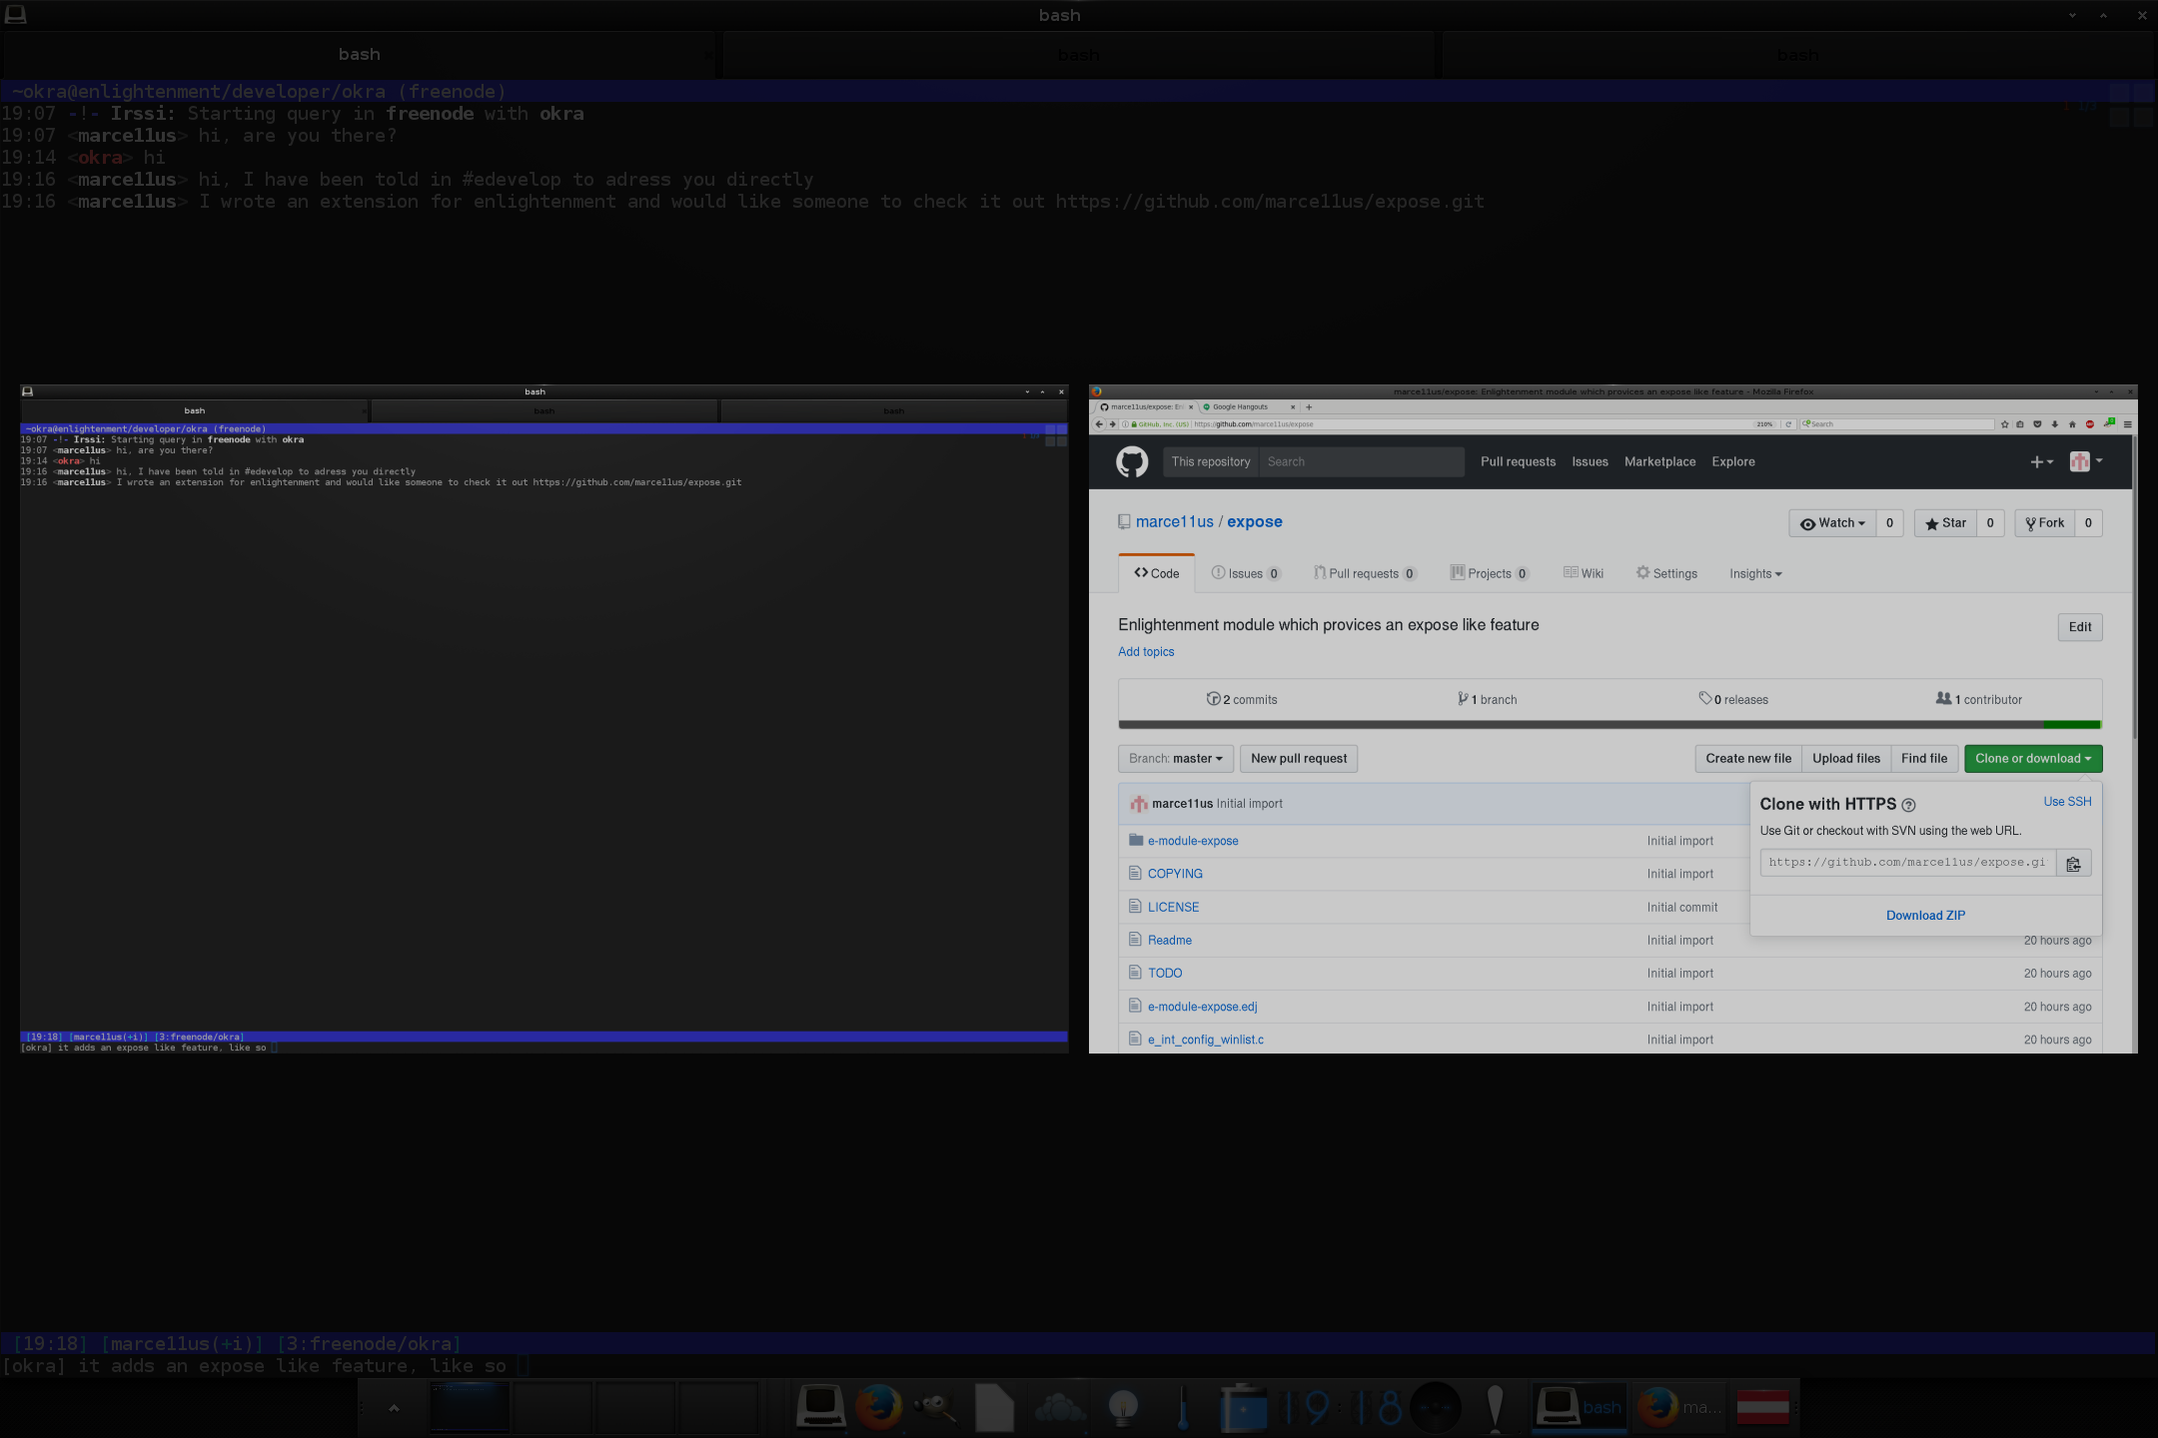The image size is (2158, 1438).
Task: Click the cloud icon on shelf
Action: [x=1059, y=1408]
